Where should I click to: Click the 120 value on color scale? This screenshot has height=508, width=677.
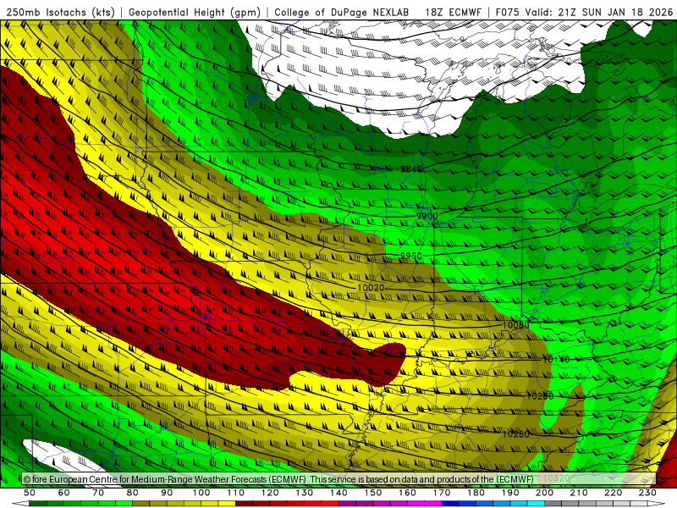[x=270, y=493]
